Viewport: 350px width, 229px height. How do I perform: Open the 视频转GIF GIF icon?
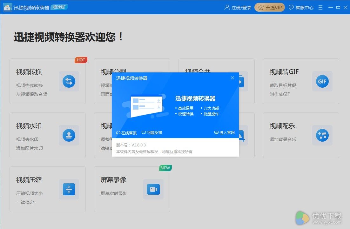(322, 81)
